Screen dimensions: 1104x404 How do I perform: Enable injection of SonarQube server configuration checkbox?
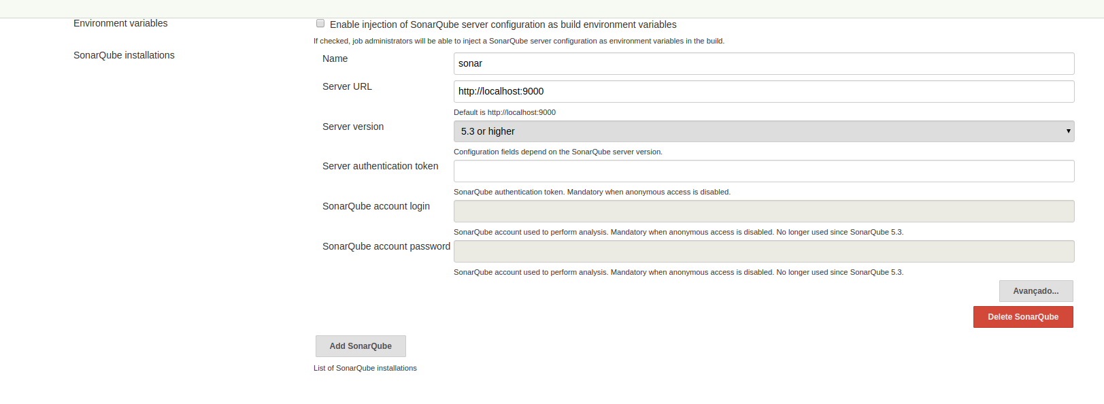tap(320, 24)
